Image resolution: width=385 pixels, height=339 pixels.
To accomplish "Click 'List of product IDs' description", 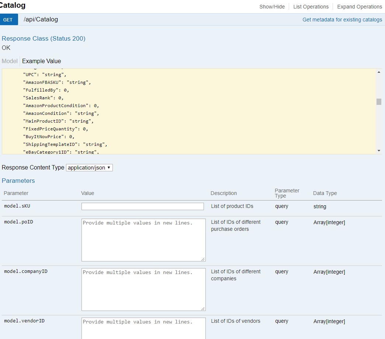I will [x=232, y=206].
